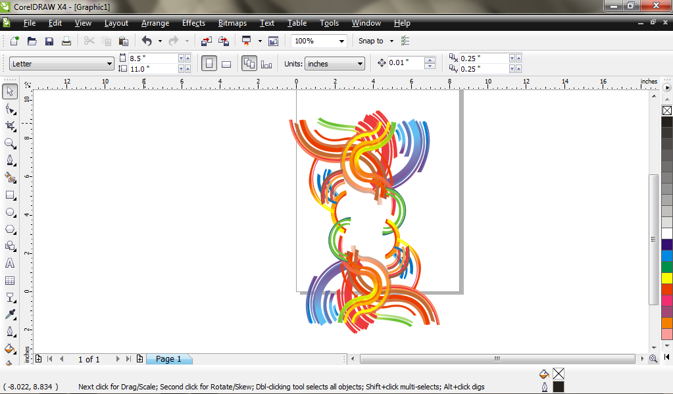Image resolution: width=673 pixels, height=394 pixels.
Task: Open the Units inches dropdown
Action: tap(360, 64)
